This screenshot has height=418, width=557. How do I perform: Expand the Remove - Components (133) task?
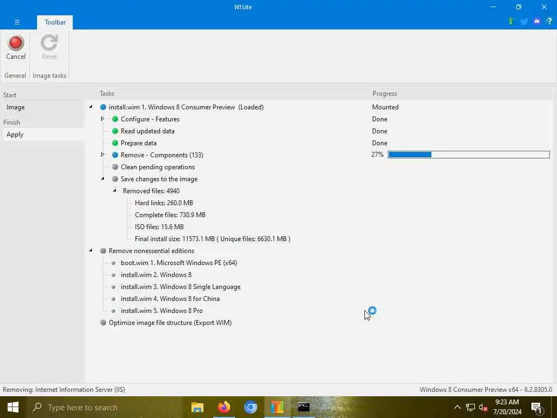(102, 155)
